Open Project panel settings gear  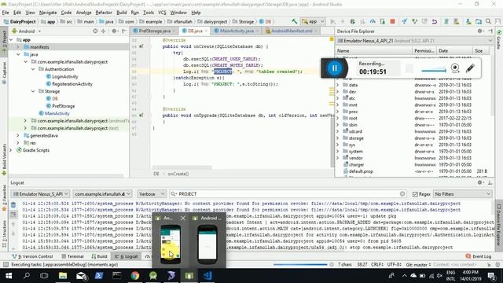click(114, 31)
